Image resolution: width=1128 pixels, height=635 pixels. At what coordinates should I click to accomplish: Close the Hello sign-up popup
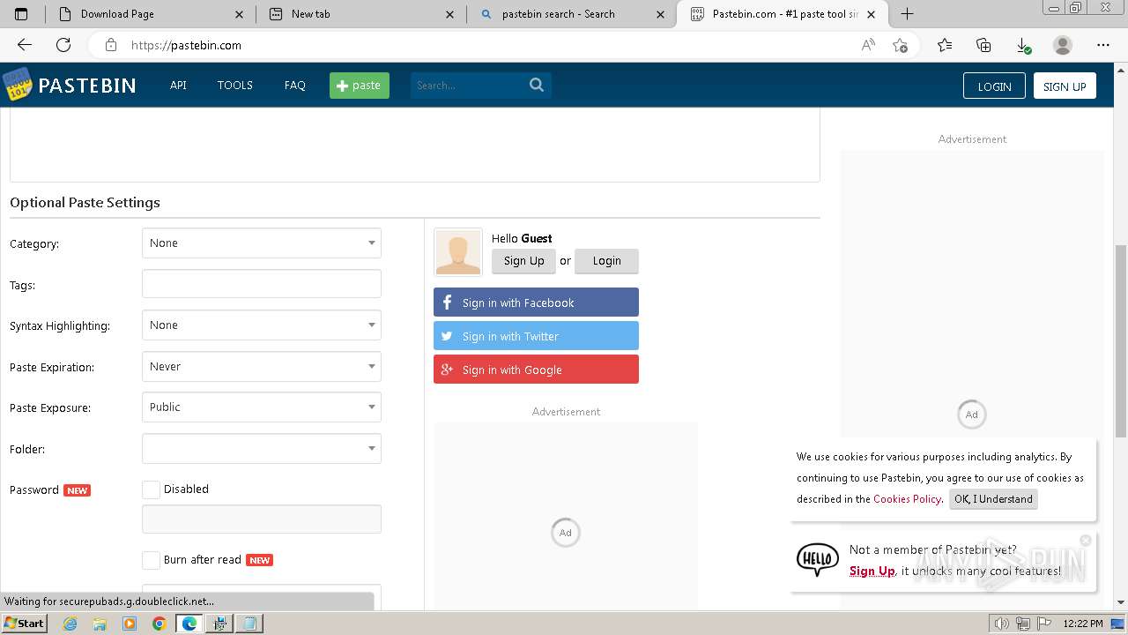(1086, 541)
